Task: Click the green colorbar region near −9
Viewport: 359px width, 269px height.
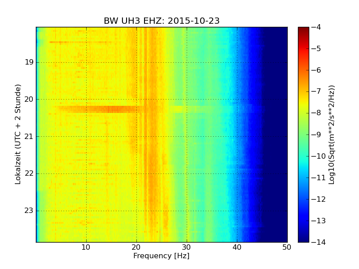Action: click(x=303, y=134)
